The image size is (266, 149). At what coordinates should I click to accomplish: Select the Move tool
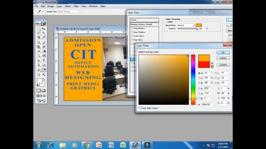(44, 29)
